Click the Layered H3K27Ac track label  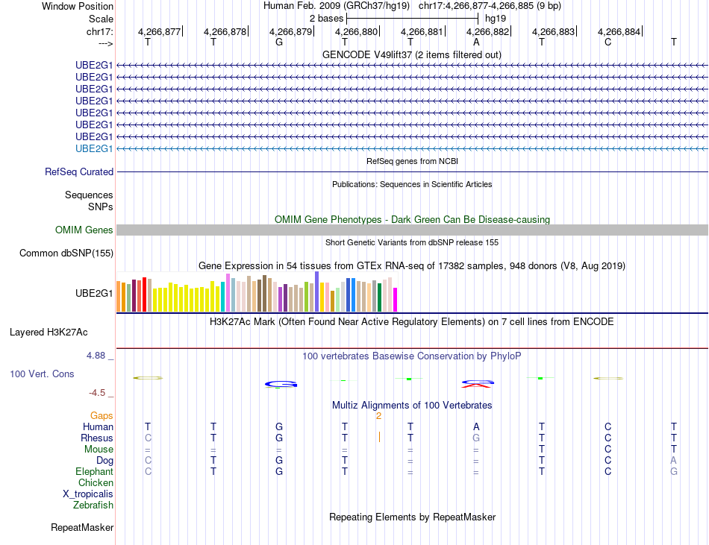[49, 333]
